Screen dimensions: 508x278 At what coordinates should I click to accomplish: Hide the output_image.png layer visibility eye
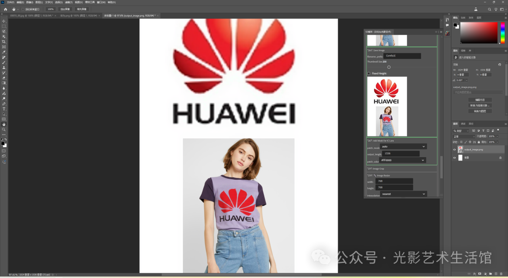coord(454,150)
